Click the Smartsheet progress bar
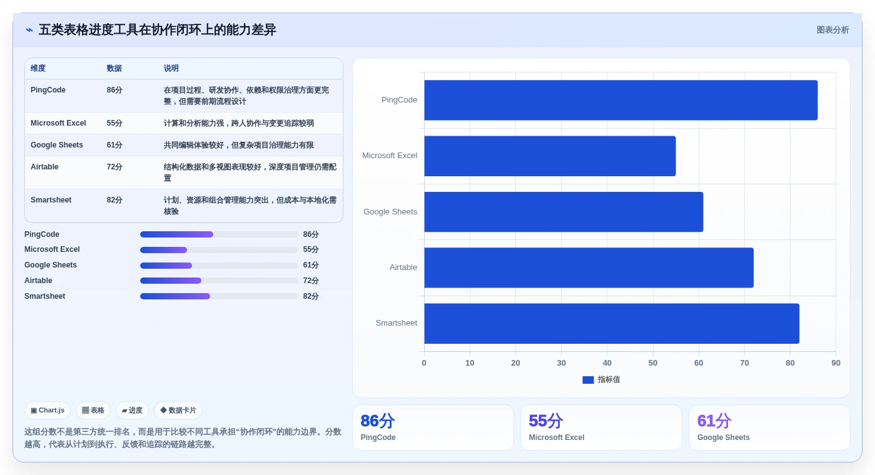The image size is (875, 475). click(219, 296)
